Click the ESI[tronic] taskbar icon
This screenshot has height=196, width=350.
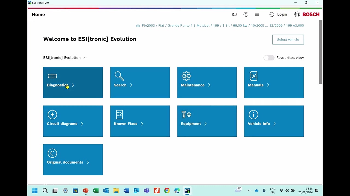coord(187,191)
